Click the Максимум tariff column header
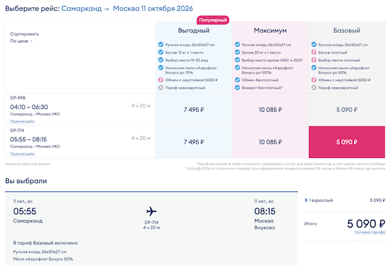The image size is (387, 267). (x=270, y=30)
